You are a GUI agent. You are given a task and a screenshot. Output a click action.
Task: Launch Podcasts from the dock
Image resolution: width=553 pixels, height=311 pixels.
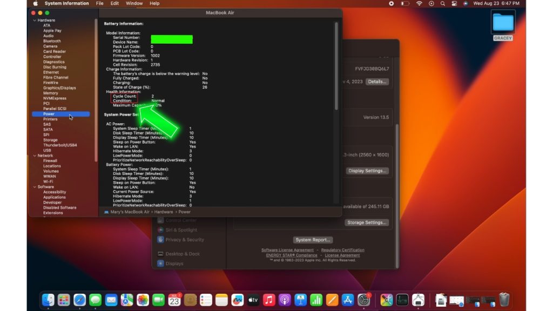(x=285, y=300)
